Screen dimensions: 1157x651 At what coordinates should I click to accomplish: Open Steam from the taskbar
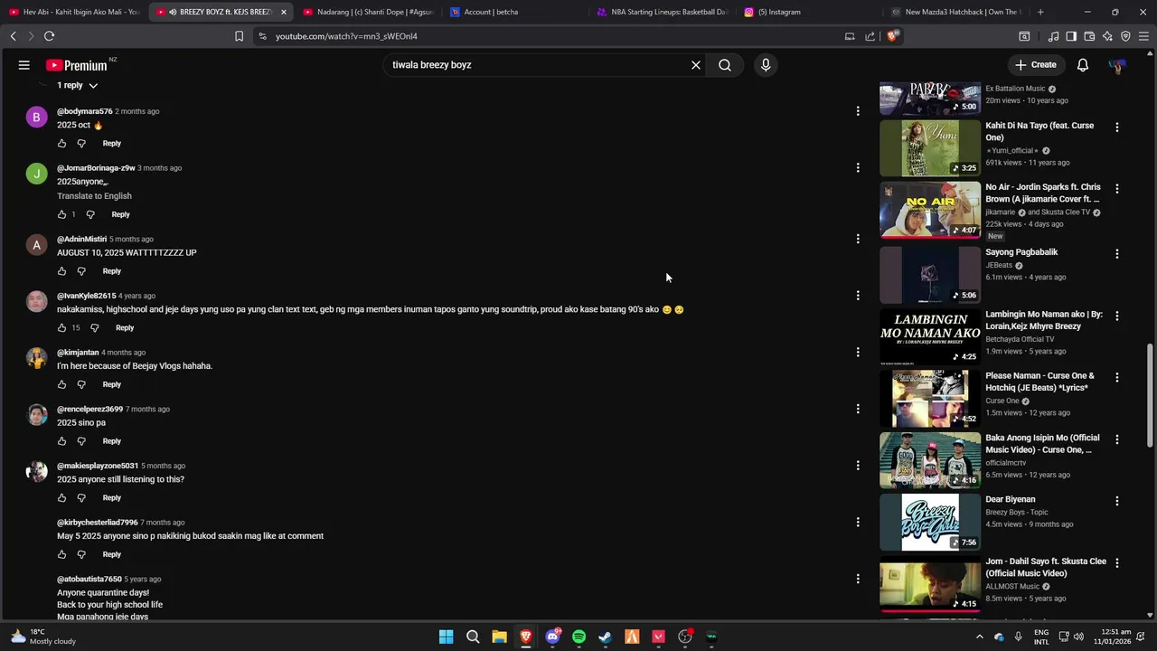pyautogui.click(x=606, y=637)
